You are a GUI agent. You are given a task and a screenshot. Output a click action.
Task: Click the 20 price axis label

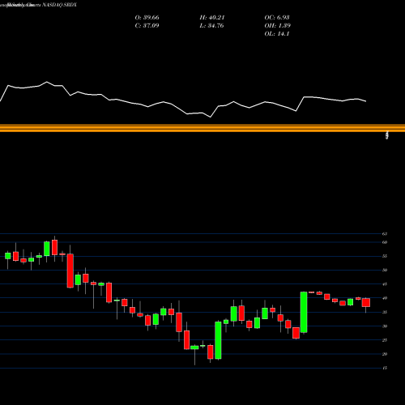pyautogui.click(x=385, y=354)
